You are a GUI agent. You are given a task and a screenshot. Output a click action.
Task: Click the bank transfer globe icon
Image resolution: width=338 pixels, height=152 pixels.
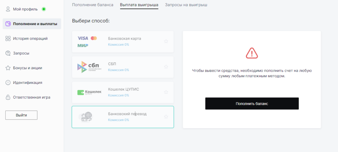coord(86,117)
